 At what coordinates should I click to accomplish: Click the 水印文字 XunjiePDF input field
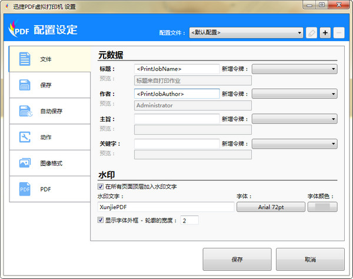pos(165,207)
